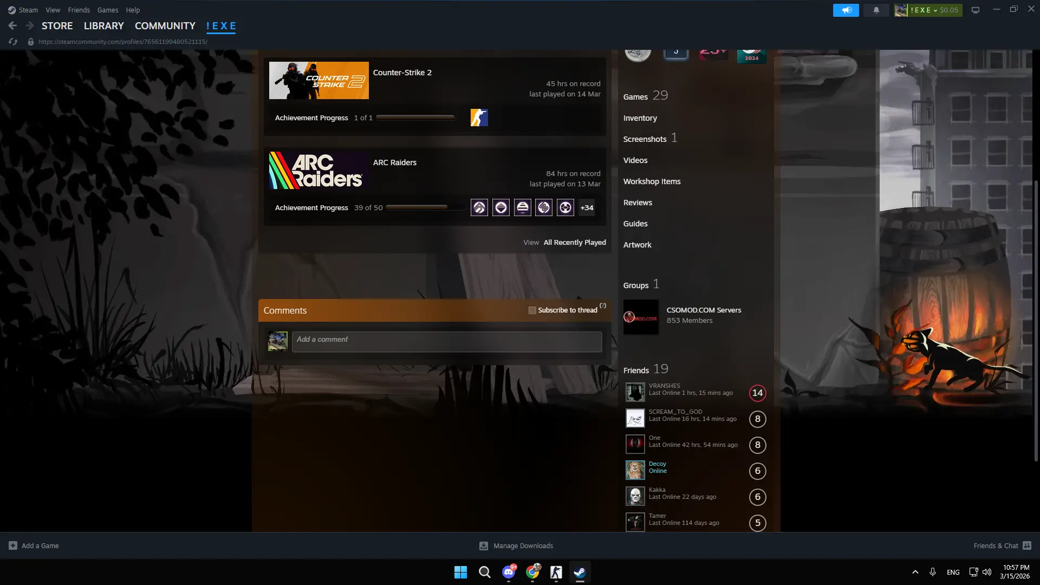This screenshot has height=585, width=1040.
Task: Open the Counter-Strike 2 title link
Action: tap(402, 73)
